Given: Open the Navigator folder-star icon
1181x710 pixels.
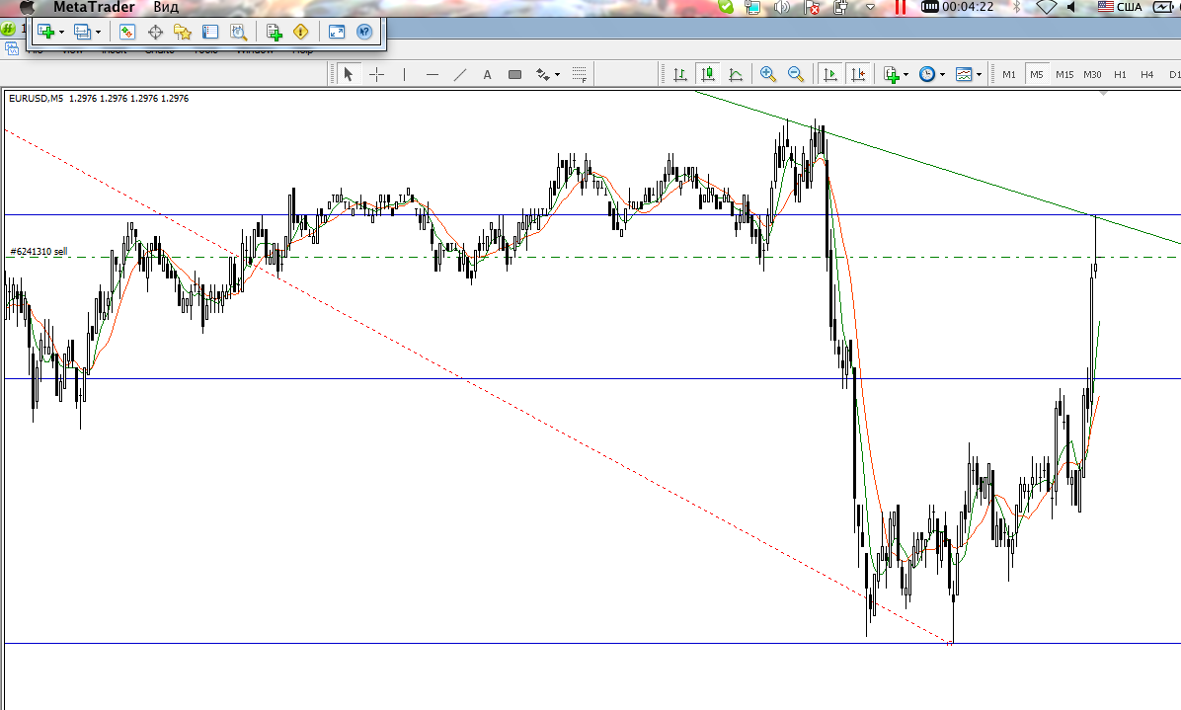Looking at the screenshot, I should [x=183, y=32].
